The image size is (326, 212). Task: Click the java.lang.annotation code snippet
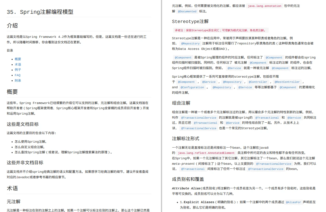[x=264, y=6]
